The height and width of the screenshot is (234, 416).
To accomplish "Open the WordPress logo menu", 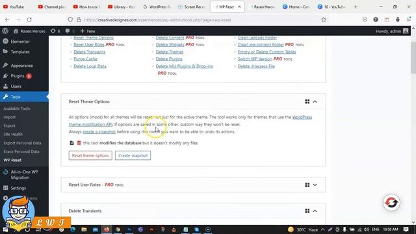I will tap(5, 31).
